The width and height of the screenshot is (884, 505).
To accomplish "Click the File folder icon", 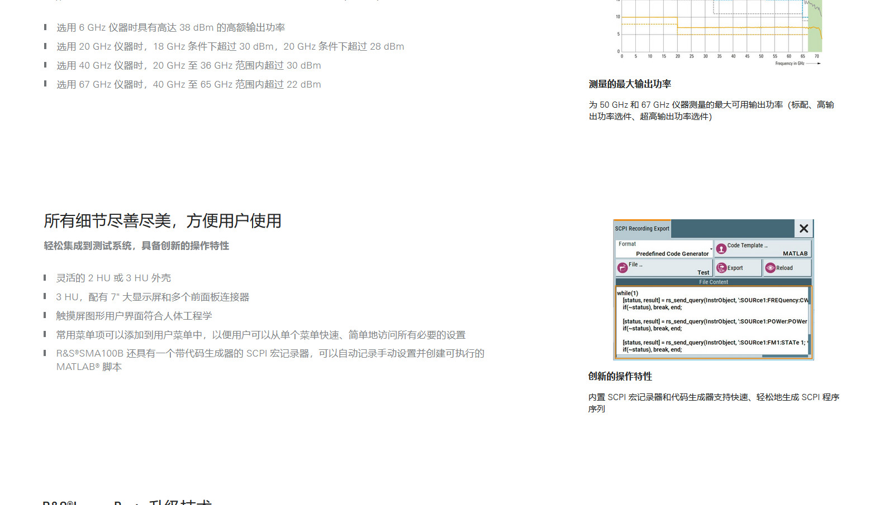I will (x=622, y=268).
